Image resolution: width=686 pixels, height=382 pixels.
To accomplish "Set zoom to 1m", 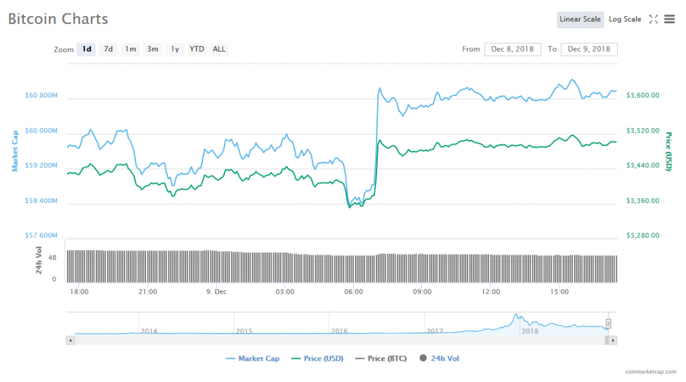I will [130, 49].
